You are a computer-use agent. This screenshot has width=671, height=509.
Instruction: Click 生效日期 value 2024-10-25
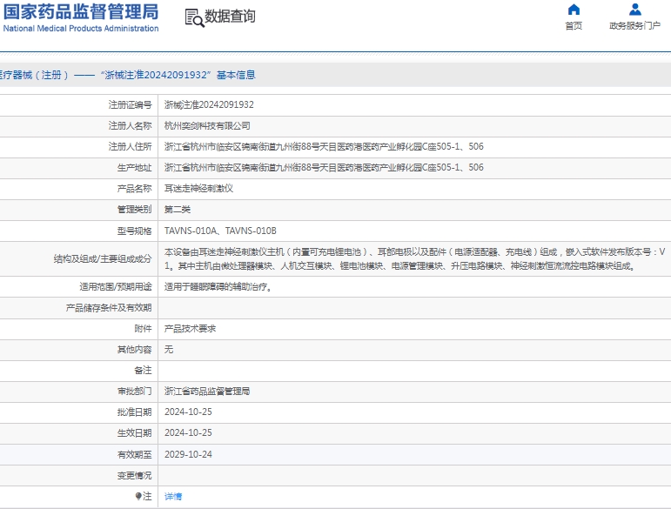pyautogui.click(x=188, y=432)
